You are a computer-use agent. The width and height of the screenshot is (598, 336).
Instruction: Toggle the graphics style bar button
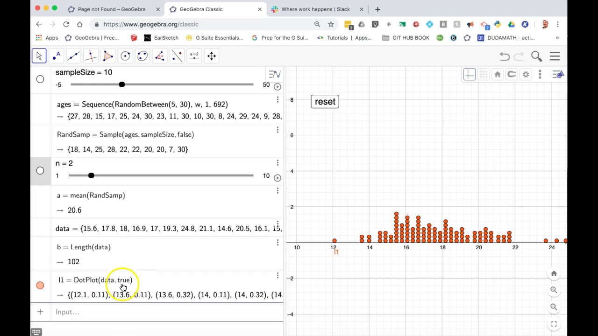(558, 74)
